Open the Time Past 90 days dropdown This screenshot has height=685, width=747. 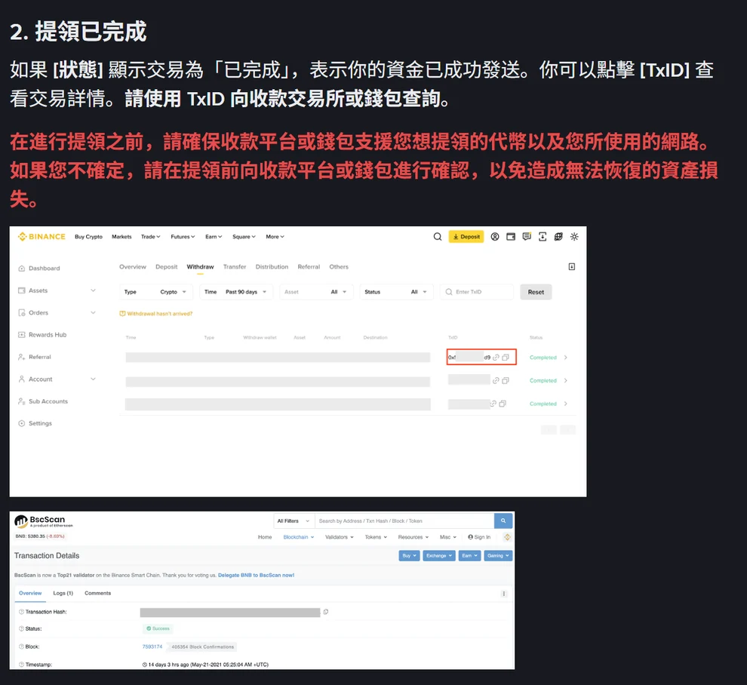[x=236, y=292]
